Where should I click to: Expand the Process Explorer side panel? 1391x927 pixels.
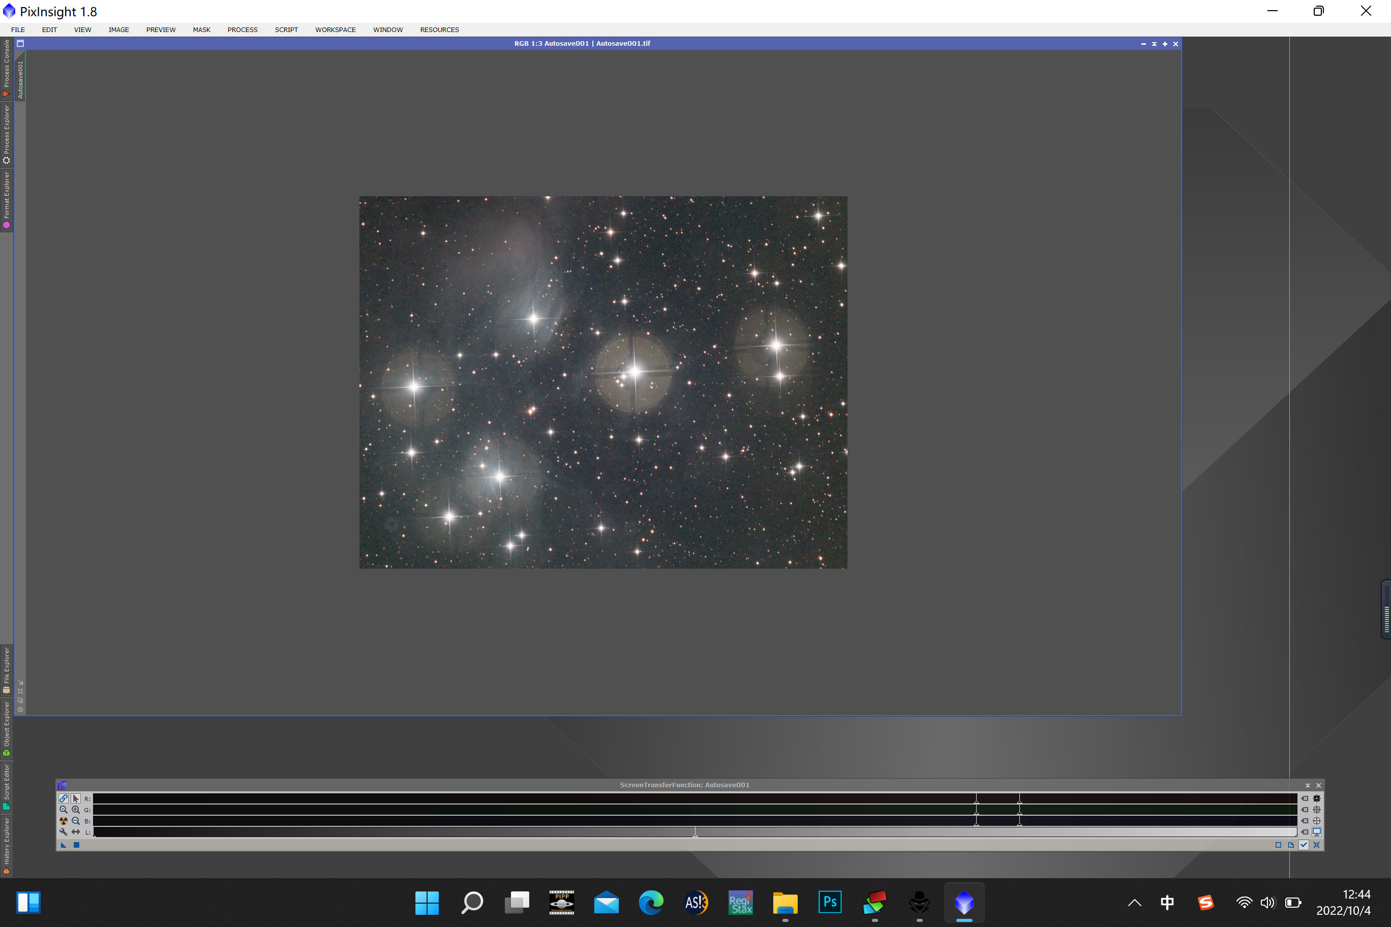click(x=7, y=134)
